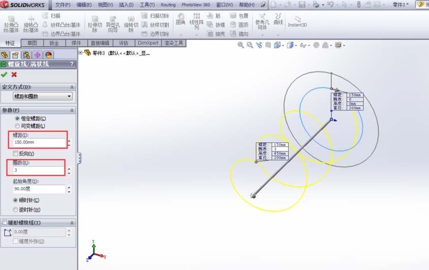Select the 边界凸台/基体 boundary boss tool

pos(62,34)
